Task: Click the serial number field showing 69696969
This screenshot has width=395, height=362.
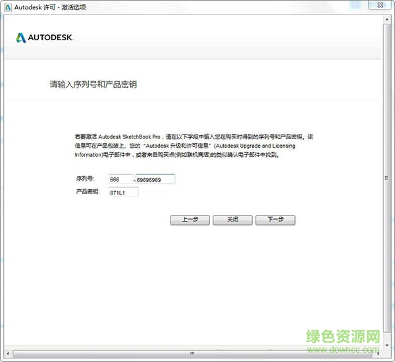Action: pyautogui.click(x=155, y=179)
